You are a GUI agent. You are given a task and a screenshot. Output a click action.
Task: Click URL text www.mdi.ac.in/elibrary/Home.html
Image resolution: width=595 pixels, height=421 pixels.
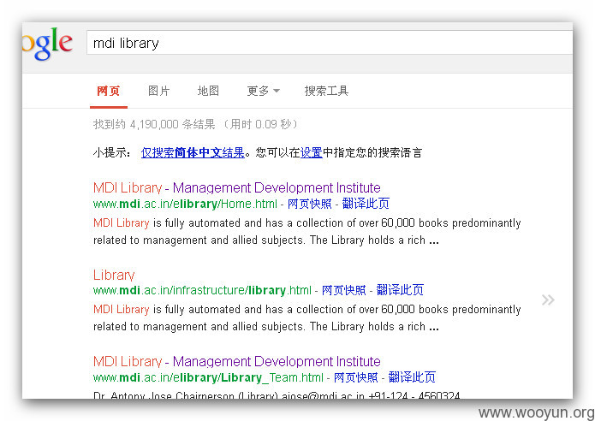(x=185, y=204)
